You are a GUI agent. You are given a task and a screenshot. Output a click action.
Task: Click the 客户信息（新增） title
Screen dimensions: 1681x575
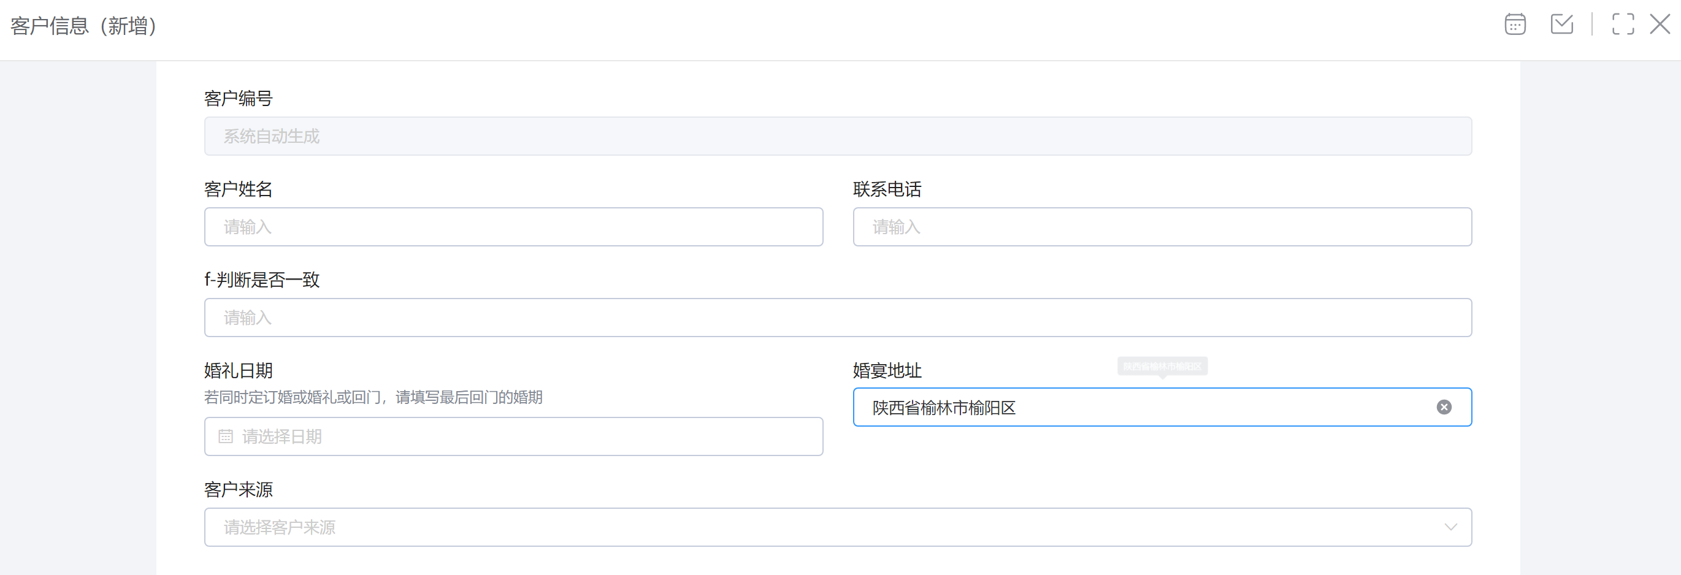point(83,26)
